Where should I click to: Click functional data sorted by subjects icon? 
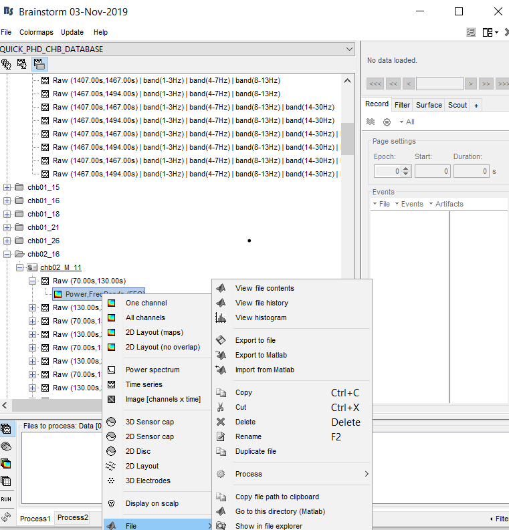point(23,64)
